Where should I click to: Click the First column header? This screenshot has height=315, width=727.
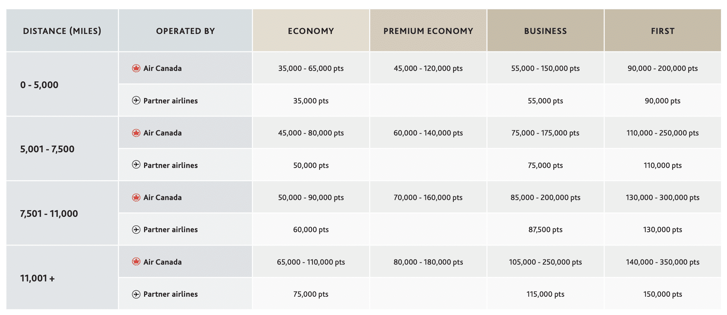click(x=662, y=31)
